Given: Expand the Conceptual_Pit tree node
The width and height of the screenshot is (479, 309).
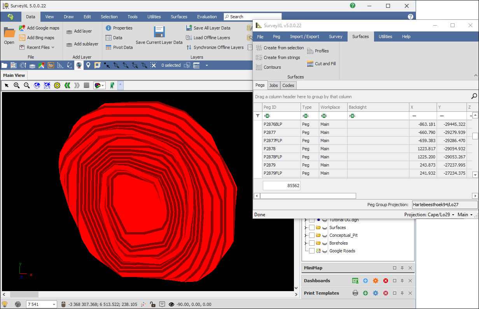Looking at the screenshot, I should click(x=306, y=235).
